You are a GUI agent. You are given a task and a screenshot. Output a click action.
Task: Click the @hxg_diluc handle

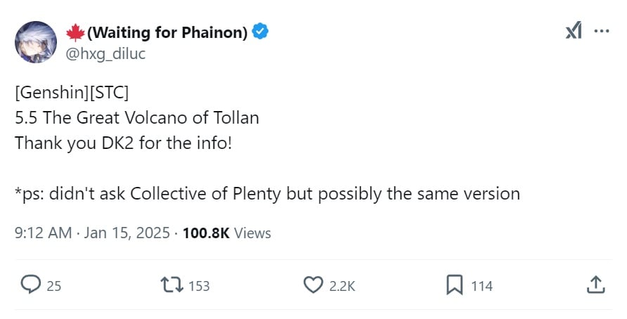point(105,53)
